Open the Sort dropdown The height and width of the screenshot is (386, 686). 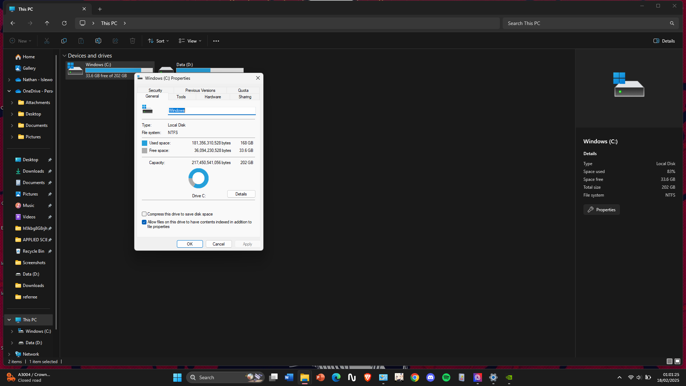pos(158,41)
